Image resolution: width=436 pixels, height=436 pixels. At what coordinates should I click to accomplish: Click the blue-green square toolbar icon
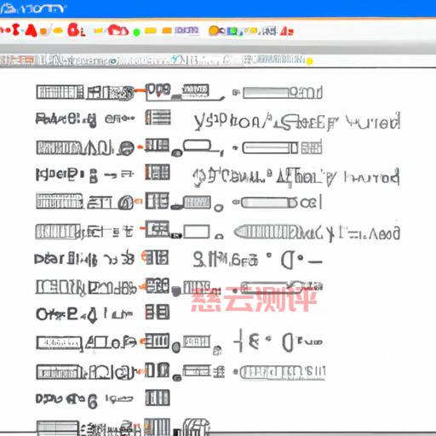coord(232,32)
